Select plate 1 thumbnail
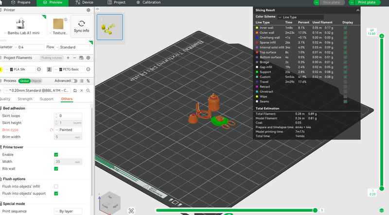Viewport: 389px width, 215px height. click(110, 27)
